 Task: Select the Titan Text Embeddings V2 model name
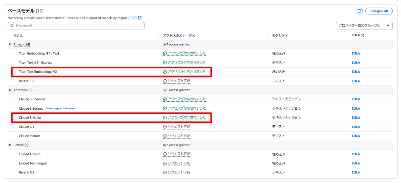click(x=38, y=72)
